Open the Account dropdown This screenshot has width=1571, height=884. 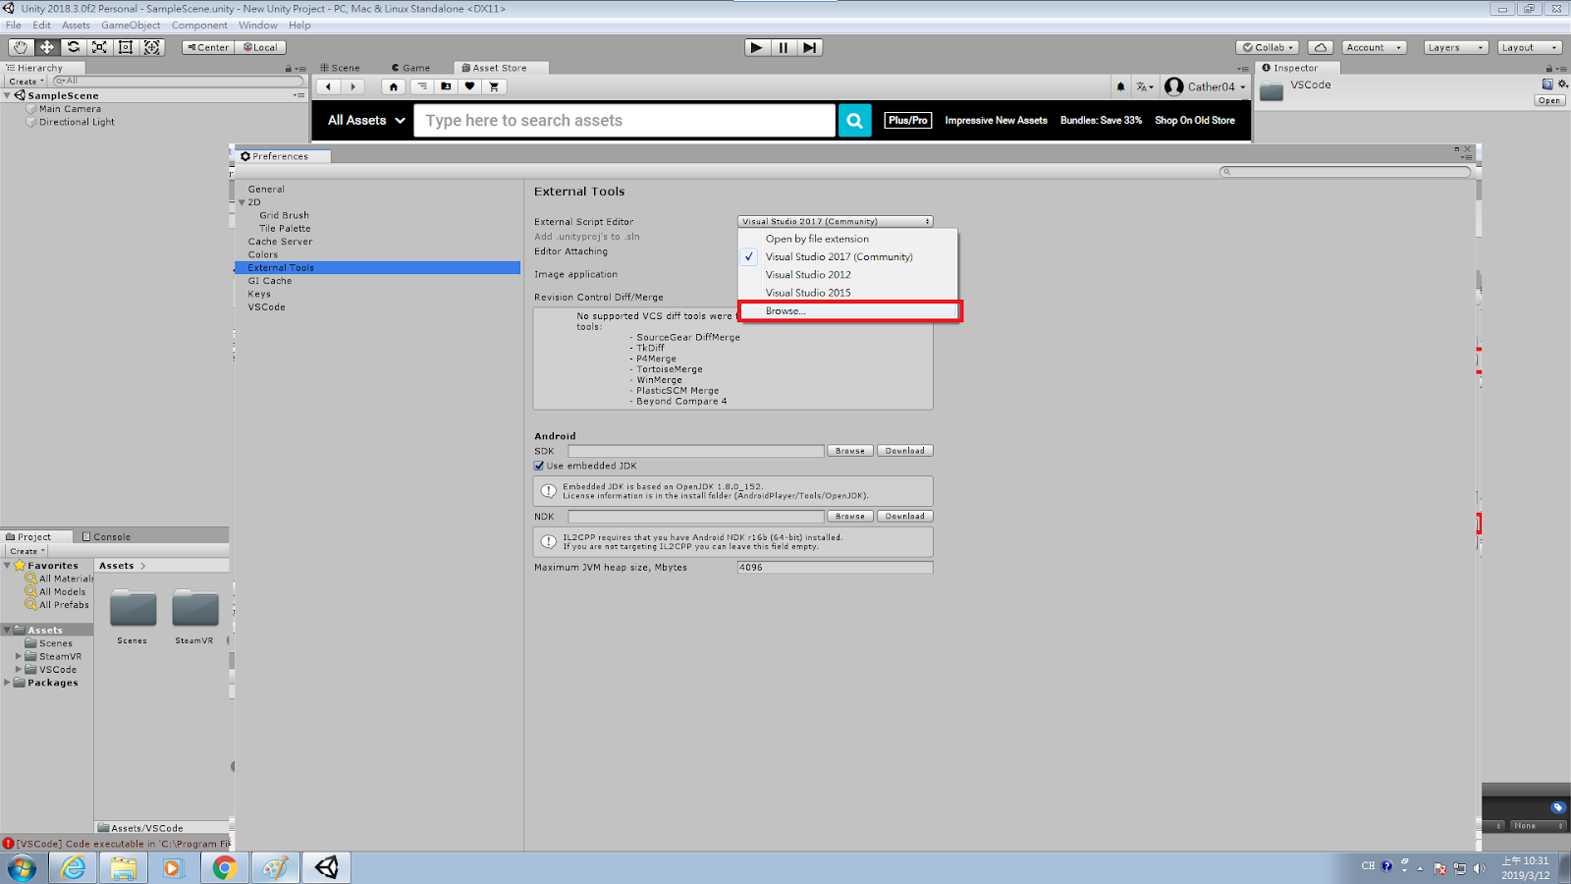click(1374, 47)
